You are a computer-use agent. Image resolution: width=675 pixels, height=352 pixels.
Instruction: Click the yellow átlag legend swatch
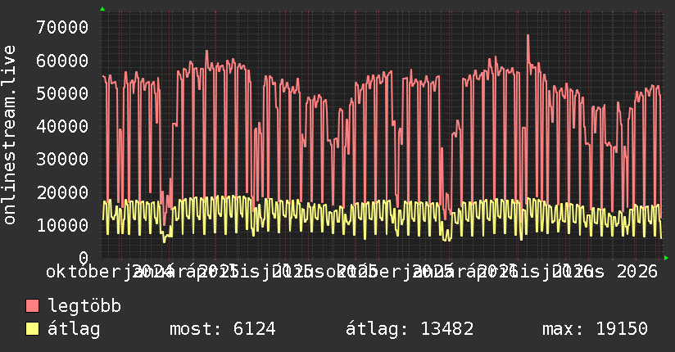coord(32,329)
